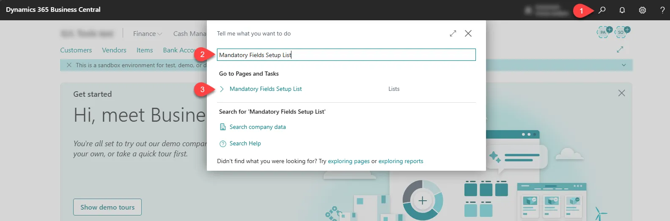Follow the exploring pages link
The image size is (670, 221).
pos(349,161)
